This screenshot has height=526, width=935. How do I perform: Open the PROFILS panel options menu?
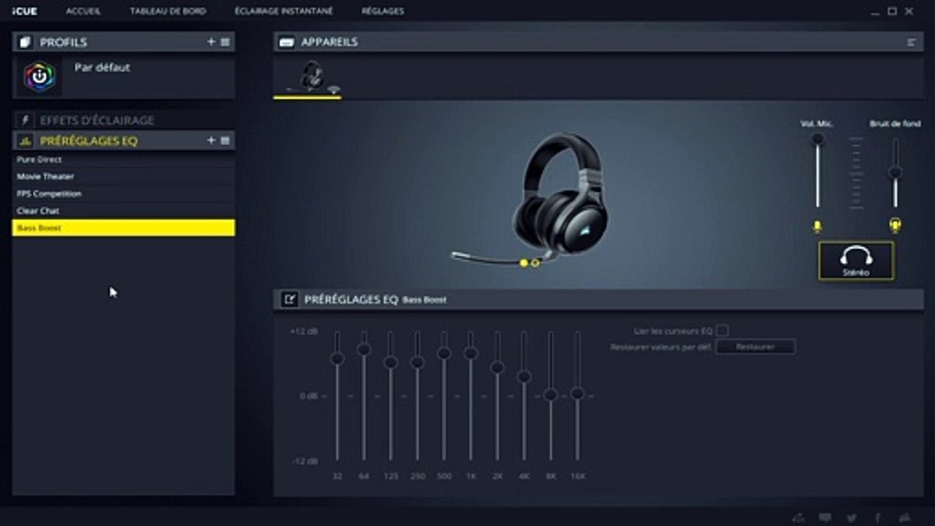(225, 42)
